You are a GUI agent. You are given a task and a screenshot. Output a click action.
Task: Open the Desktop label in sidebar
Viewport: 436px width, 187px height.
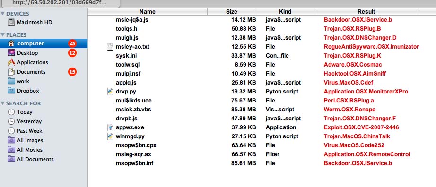(x=27, y=53)
